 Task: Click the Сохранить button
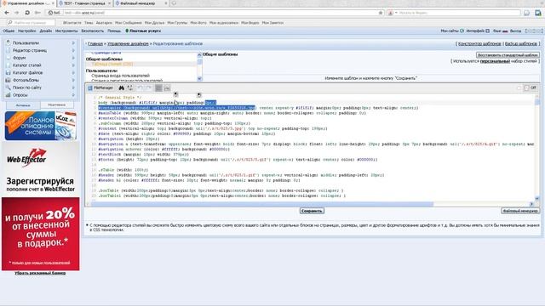312,211
